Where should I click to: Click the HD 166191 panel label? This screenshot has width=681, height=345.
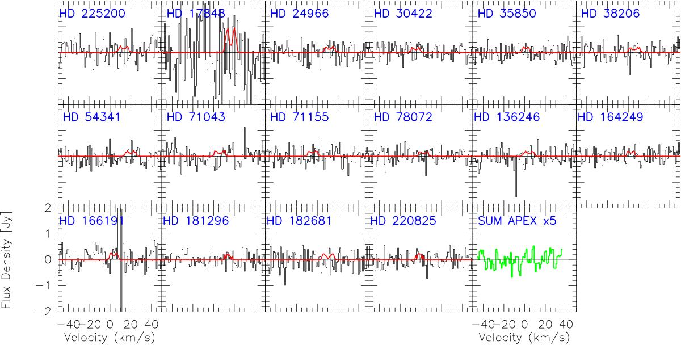[x=87, y=221]
